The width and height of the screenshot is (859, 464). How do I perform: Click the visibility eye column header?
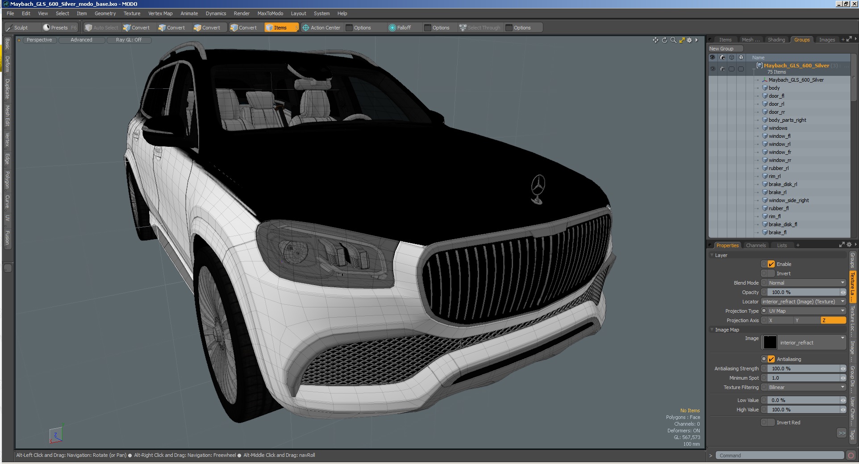coord(712,58)
